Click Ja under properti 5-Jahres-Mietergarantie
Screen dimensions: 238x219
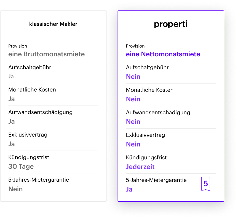point(129,189)
